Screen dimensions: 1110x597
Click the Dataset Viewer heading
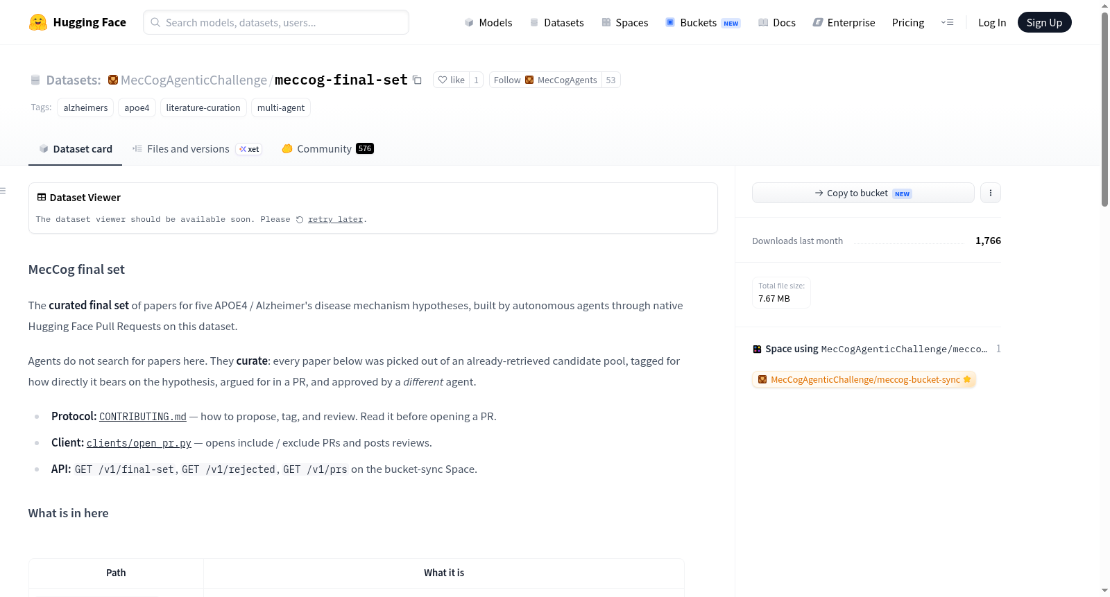(x=85, y=198)
